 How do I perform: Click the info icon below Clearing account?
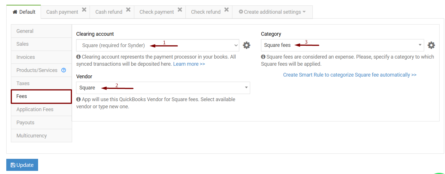coord(78,57)
